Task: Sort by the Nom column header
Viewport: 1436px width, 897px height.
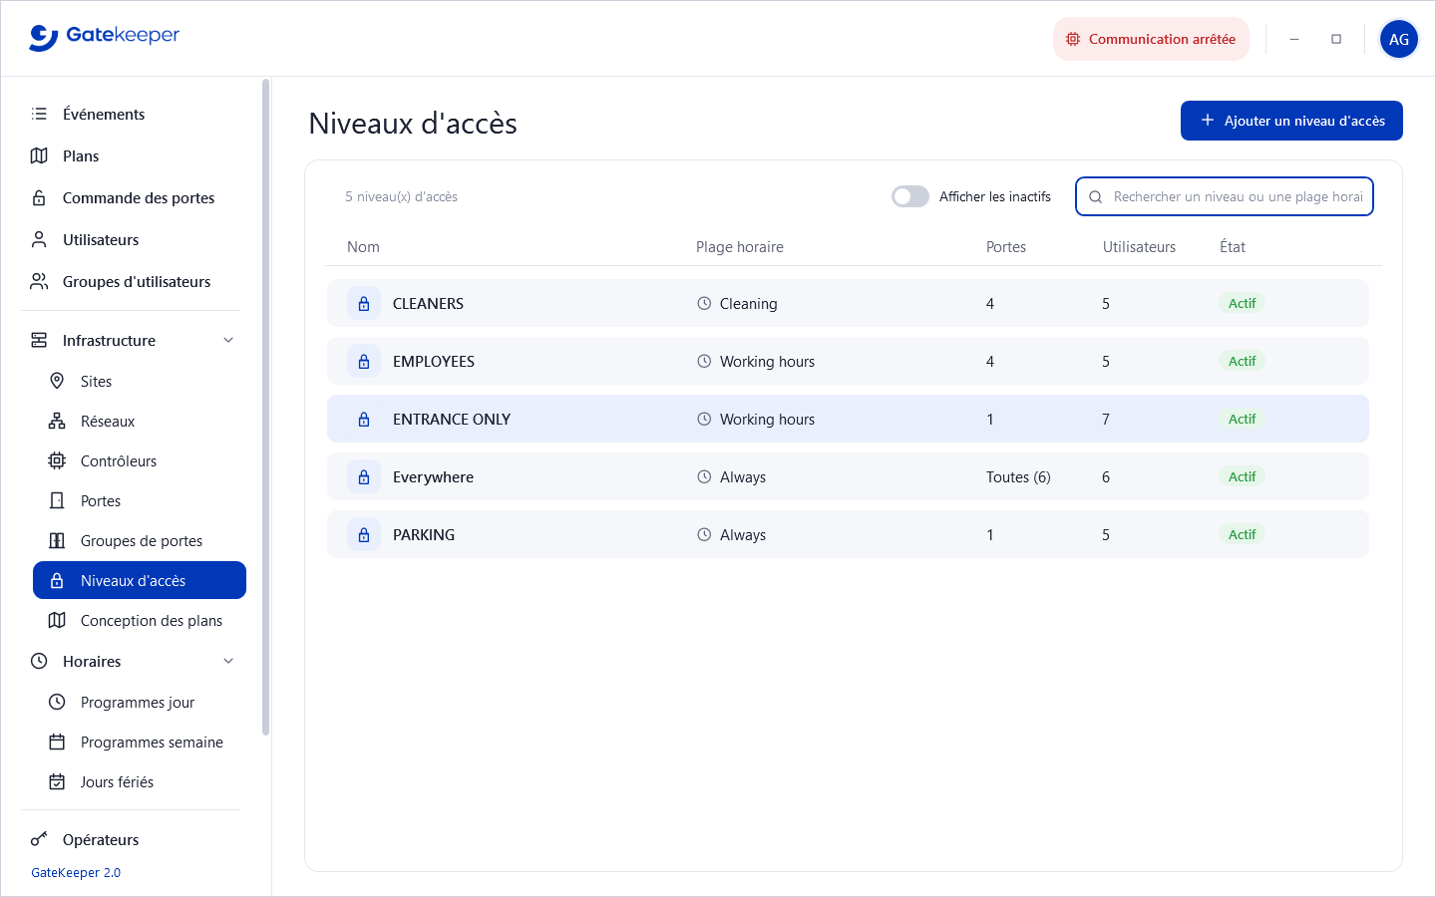Action: point(363,247)
